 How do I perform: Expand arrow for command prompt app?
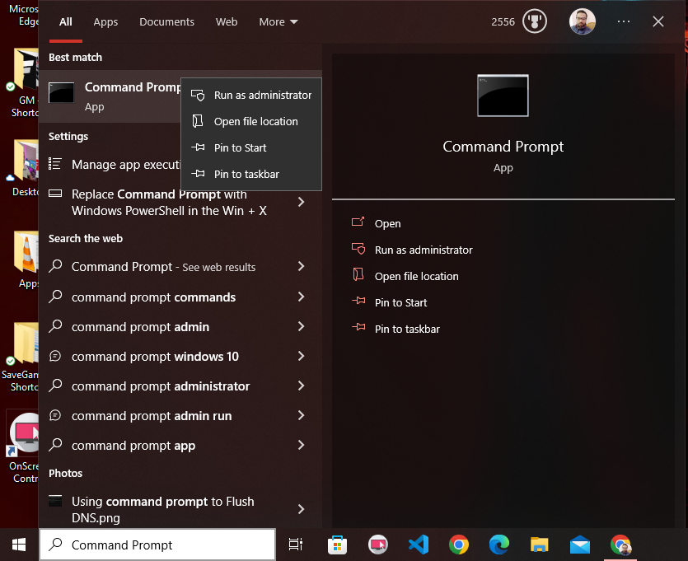tap(301, 445)
